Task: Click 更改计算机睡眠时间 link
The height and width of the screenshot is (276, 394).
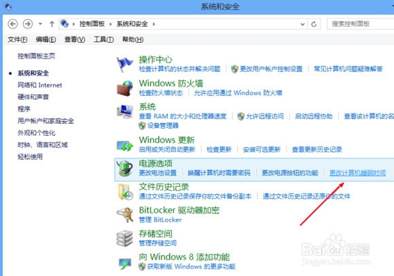Action: coord(357,173)
